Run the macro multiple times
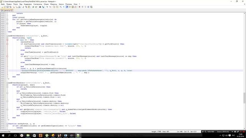 (x=88, y=7)
